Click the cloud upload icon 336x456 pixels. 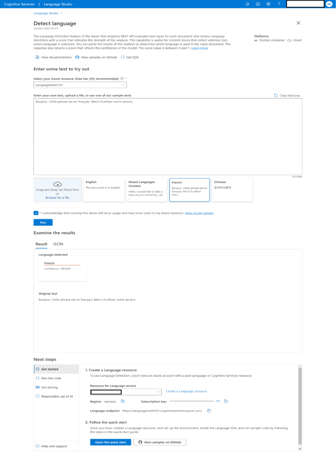click(x=57, y=184)
